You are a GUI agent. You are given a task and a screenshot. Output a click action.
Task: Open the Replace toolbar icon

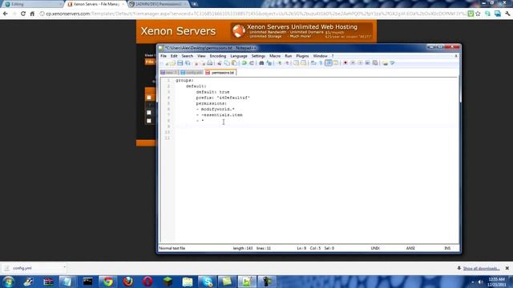click(269, 62)
